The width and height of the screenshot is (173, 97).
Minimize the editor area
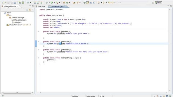coord(168,6)
